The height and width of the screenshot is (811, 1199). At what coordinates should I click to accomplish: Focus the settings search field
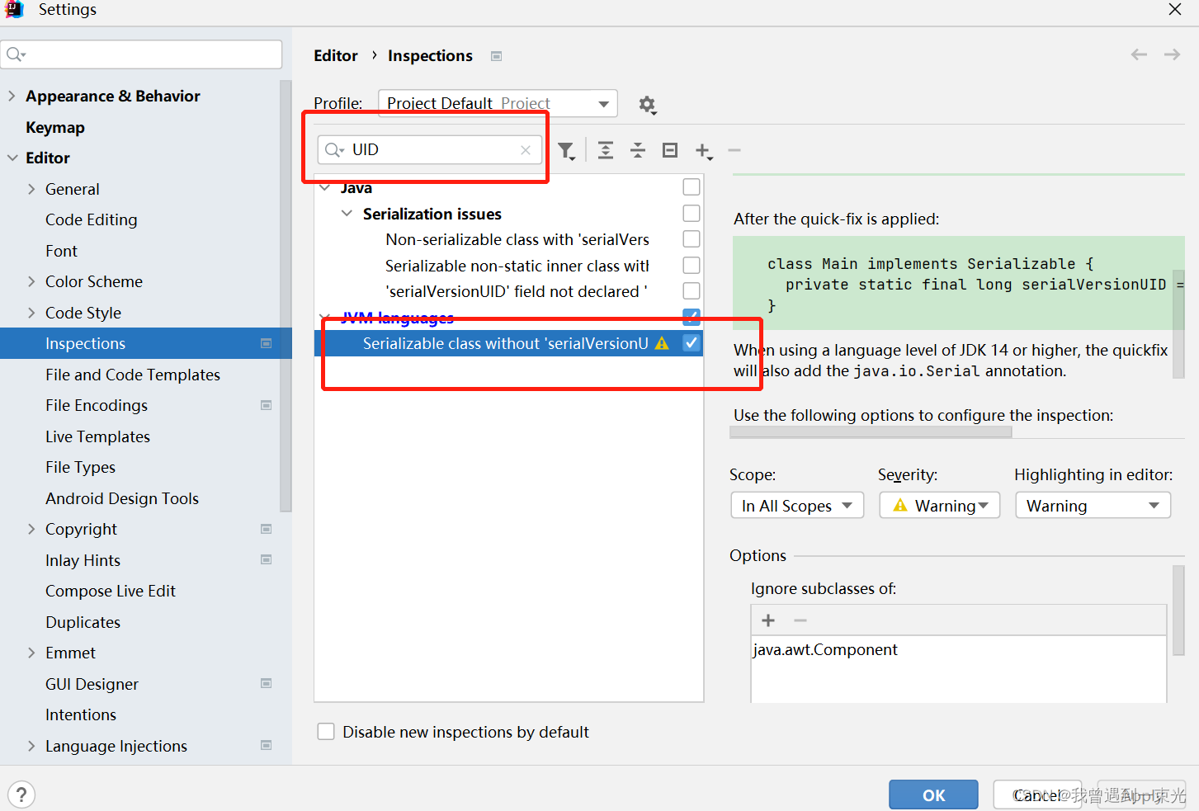click(141, 54)
